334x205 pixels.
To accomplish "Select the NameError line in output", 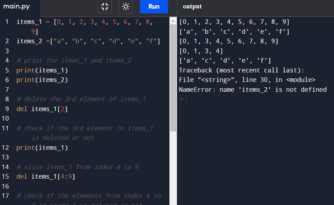I will point(253,89).
